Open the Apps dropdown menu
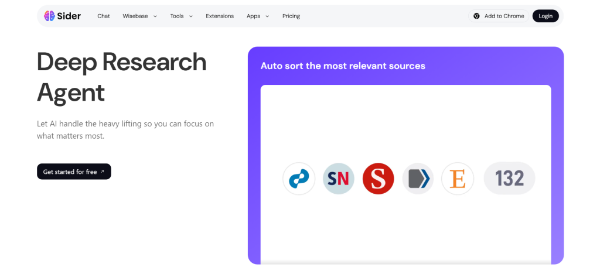Screen dimensions: 600x274 258,16
